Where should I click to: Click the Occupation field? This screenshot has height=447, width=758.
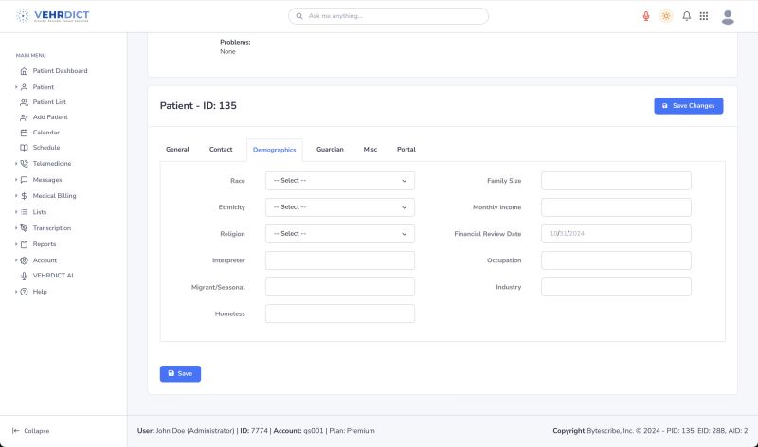(616, 260)
